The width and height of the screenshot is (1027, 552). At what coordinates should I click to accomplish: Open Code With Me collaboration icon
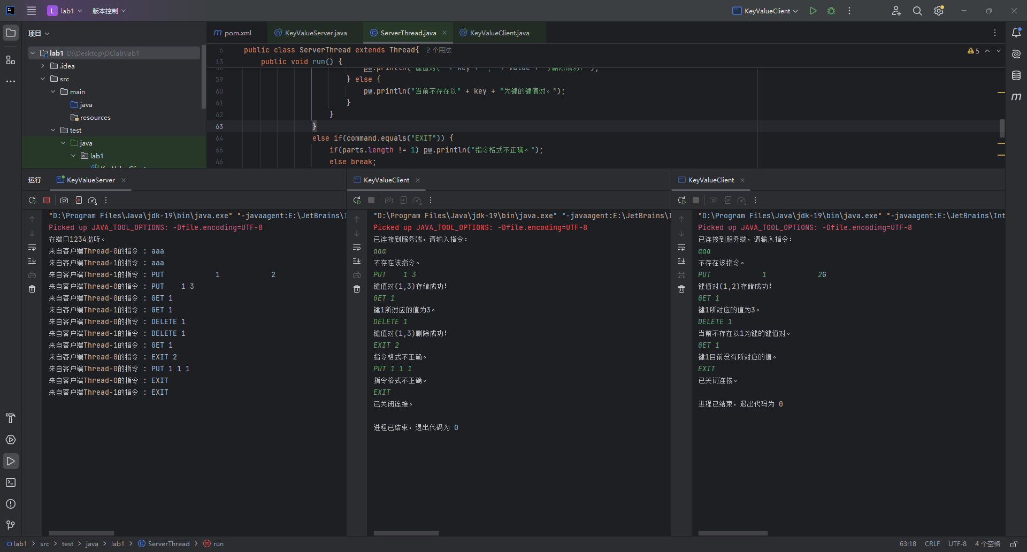point(896,11)
